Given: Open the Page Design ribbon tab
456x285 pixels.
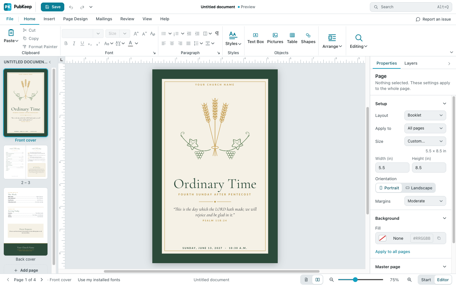Looking at the screenshot, I should (x=75, y=19).
